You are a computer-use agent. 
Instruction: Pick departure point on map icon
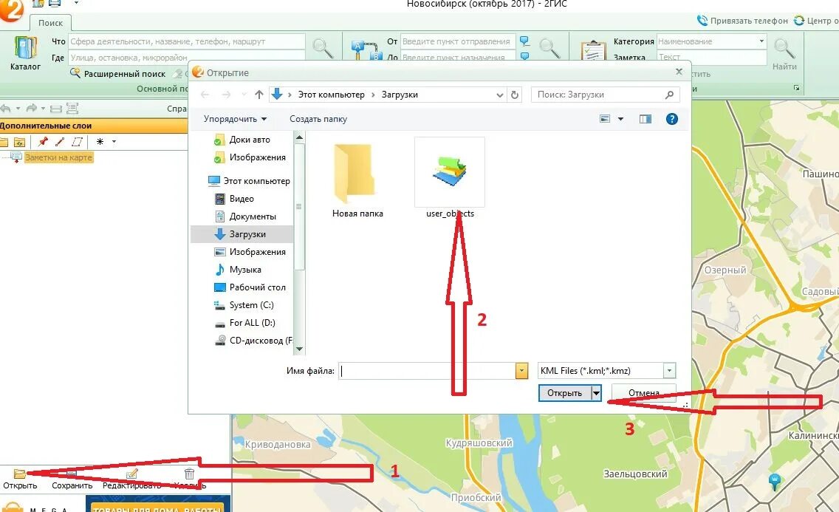[x=525, y=41]
